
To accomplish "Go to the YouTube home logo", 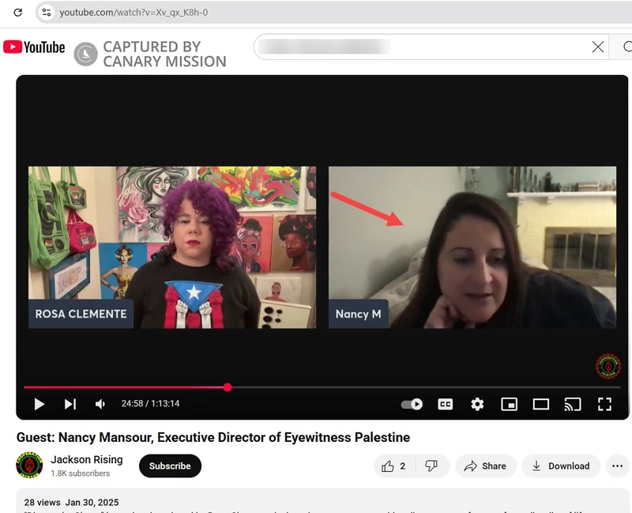I will tap(34, 47).
